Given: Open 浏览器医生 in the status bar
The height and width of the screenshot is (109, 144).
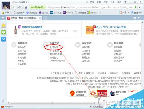Looking at the screenshot, I should [x=96, y=106].
